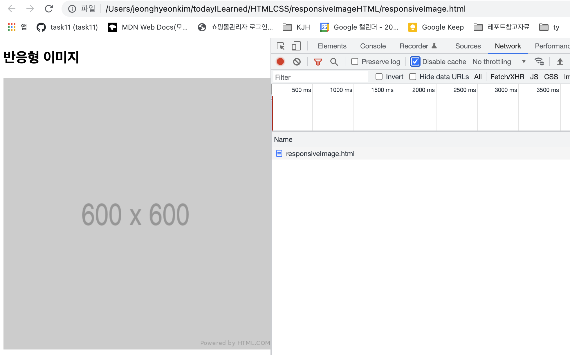Screen dimensions: 570x355
Task: Open network conditions wifi gear icon
Action: pos(539,61)
